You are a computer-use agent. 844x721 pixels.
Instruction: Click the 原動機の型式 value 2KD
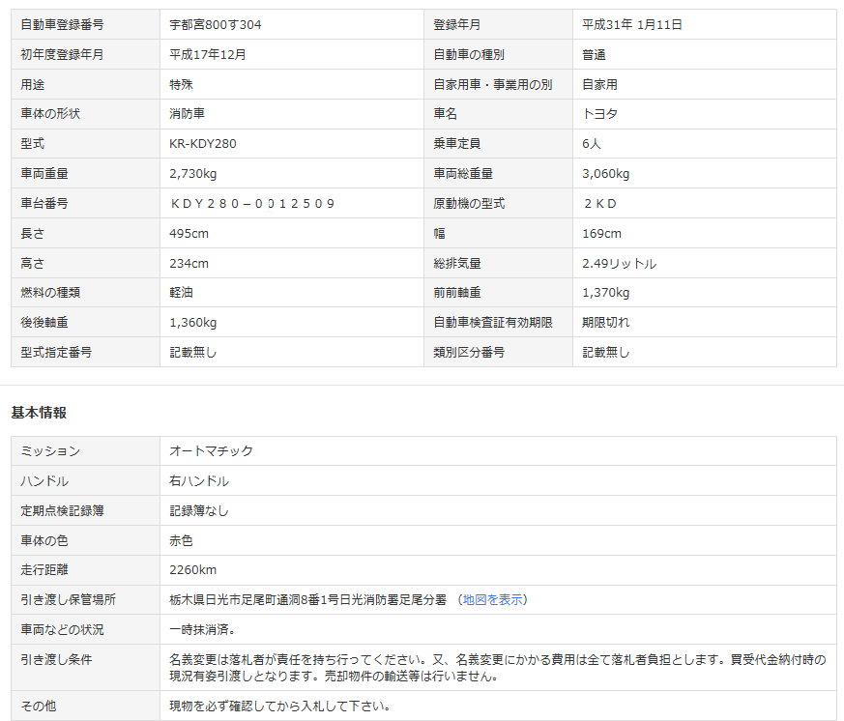click(599, 203)
